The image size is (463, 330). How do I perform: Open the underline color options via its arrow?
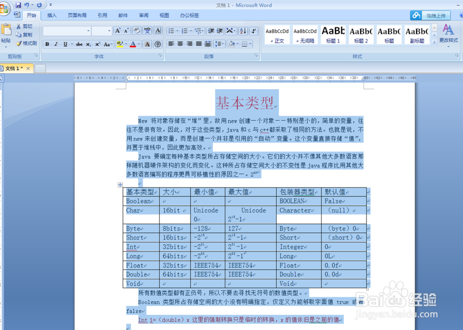click(72, 44)
